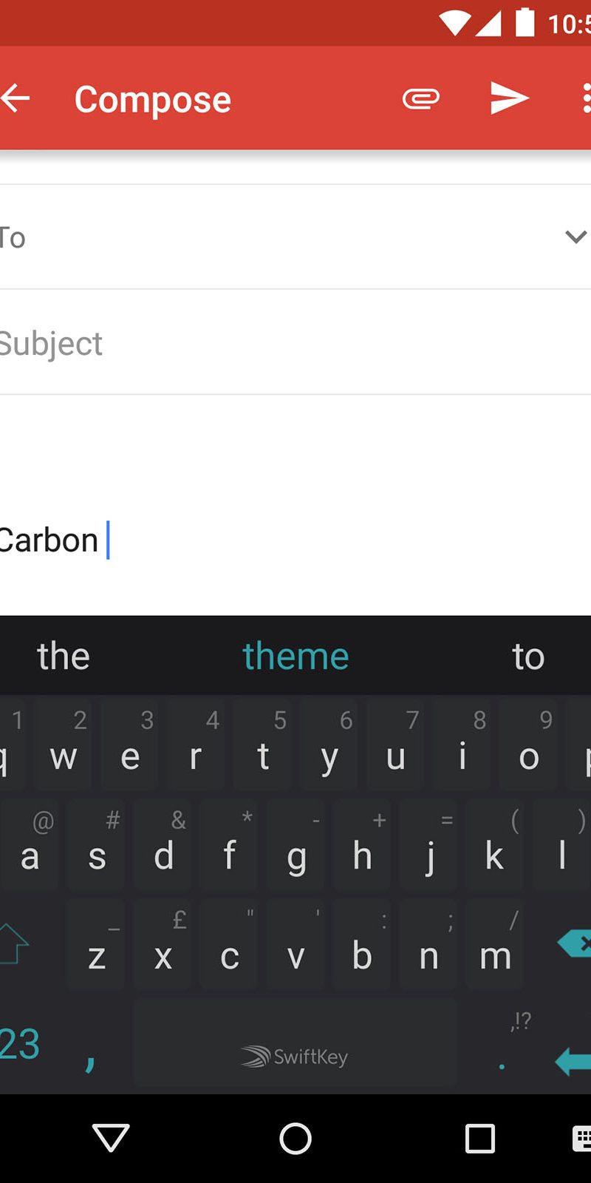Attach a file with the paperclip icon

point(421,98)
